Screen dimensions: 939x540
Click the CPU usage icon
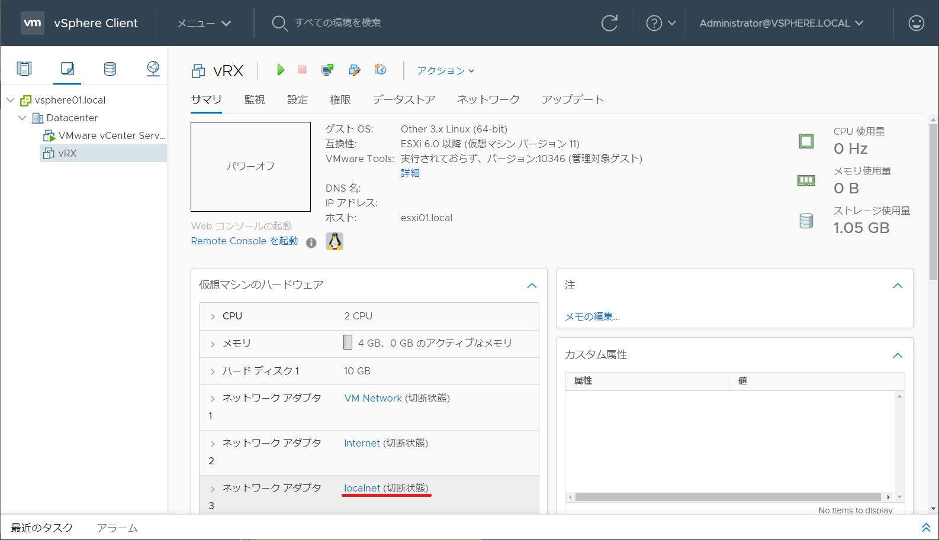tap(806, 141)
